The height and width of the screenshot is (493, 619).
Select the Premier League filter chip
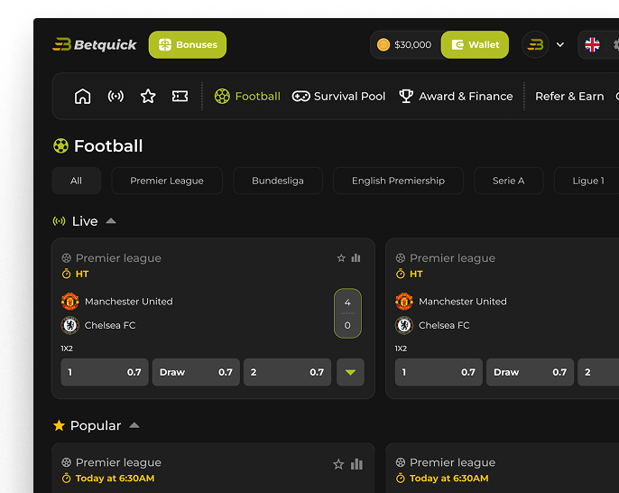[x=167, y=181]
